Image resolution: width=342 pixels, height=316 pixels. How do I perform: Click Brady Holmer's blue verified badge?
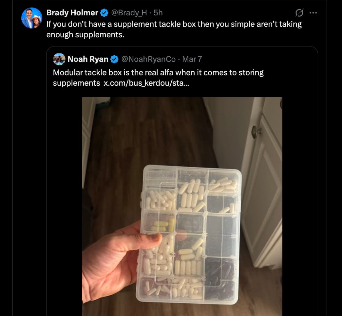(x=104, y=13)
